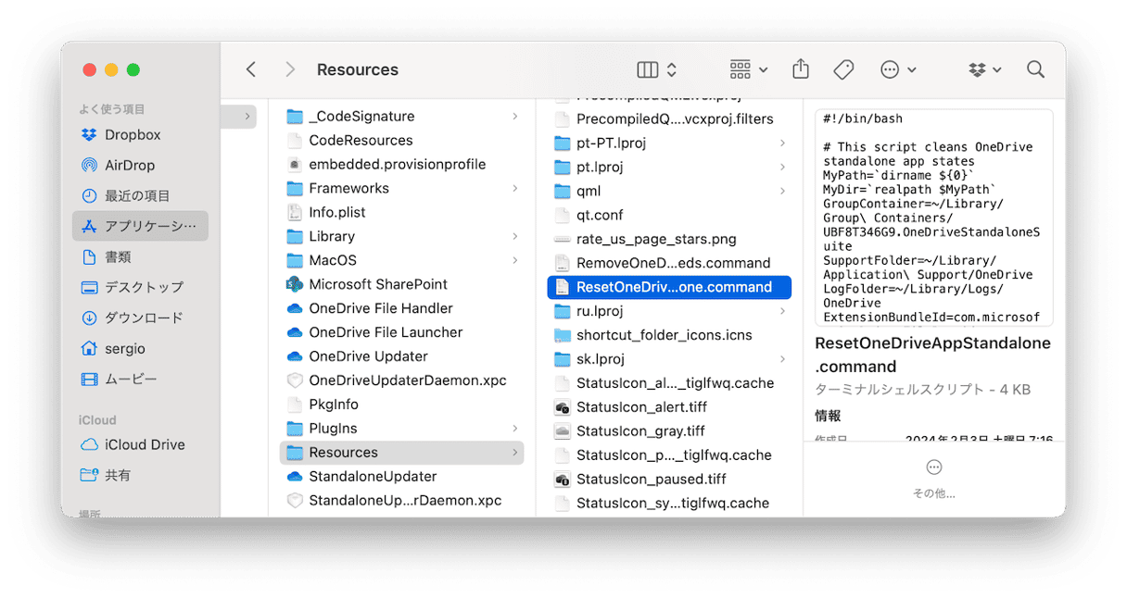The image size is (1127, 598).
Task: Select the アプリケーション sidebar item
Action: pos(140,226)
